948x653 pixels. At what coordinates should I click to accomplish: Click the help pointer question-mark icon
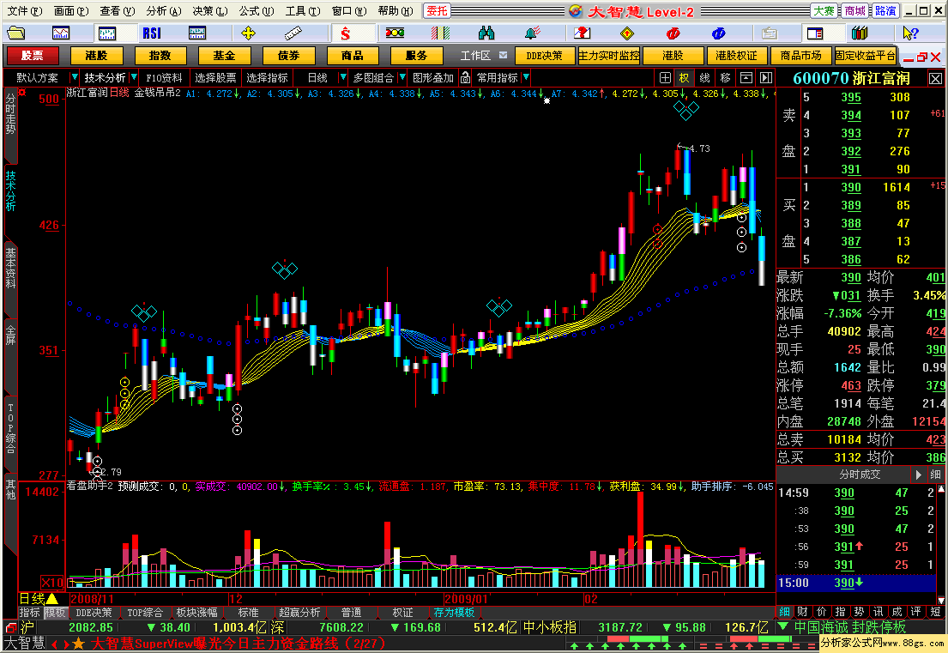point(910,33)
